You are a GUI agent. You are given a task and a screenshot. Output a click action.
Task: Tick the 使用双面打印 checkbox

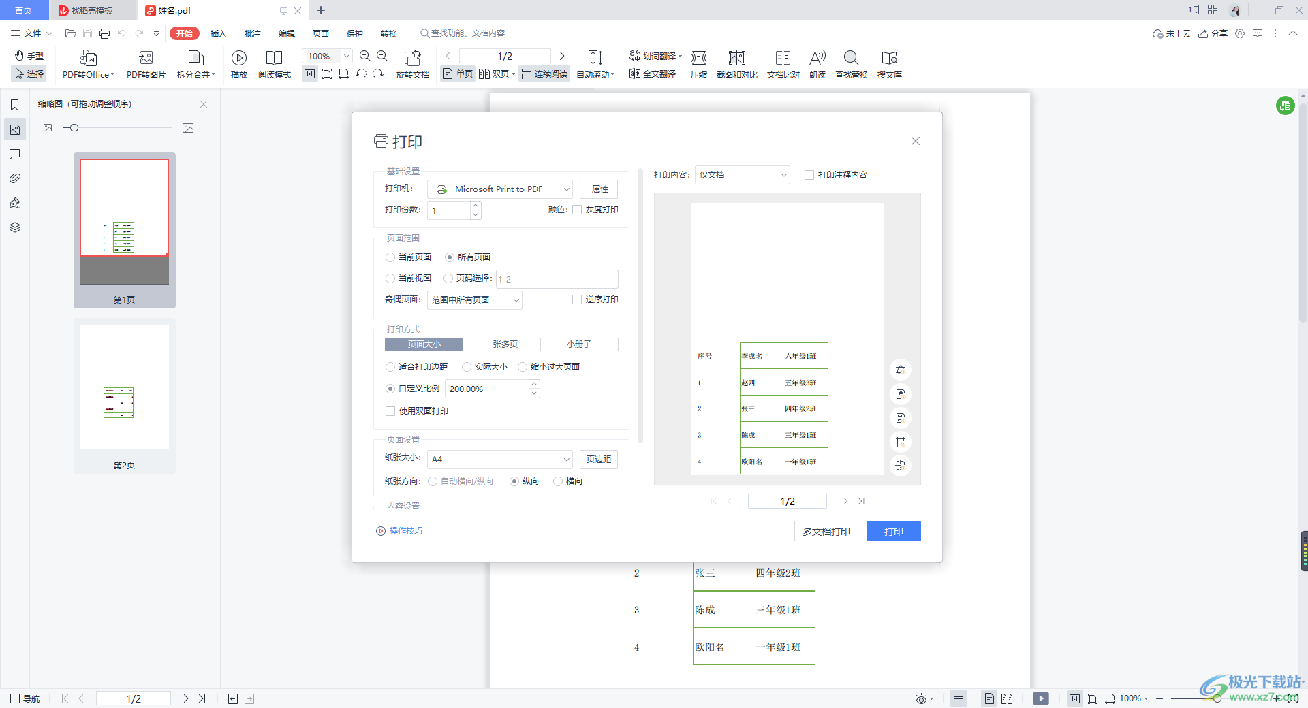[390, 411]
